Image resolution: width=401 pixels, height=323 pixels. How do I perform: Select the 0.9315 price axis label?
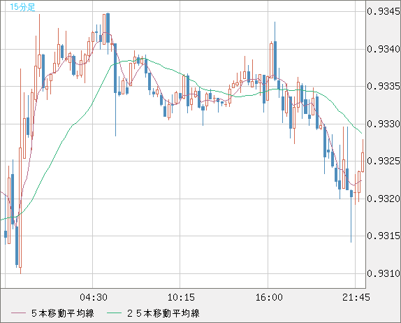coord(384,236)
